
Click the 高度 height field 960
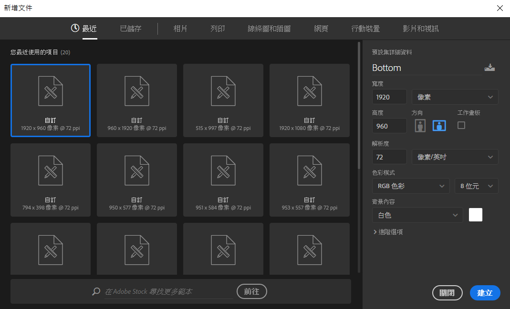pos(389,126)
